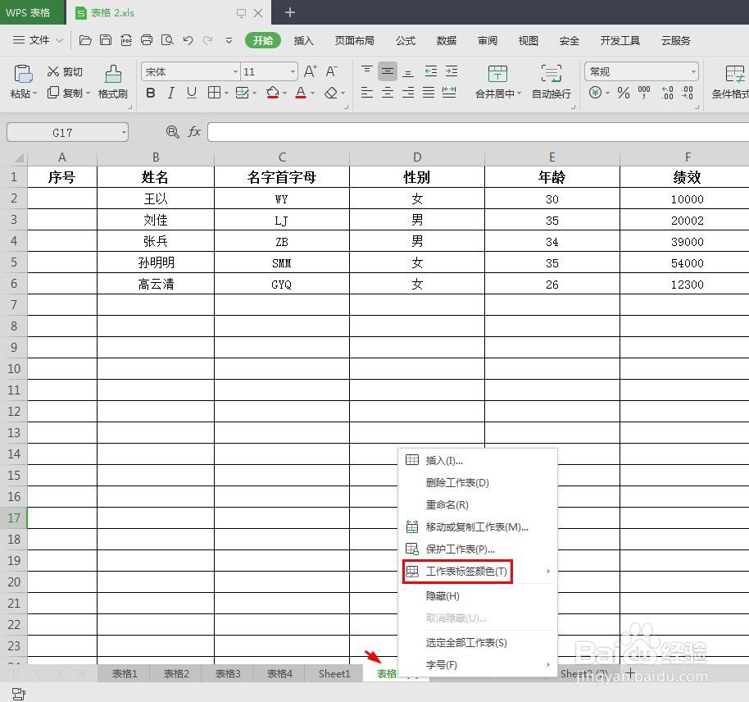
Task: Open the 页面布局 ribbon tab
Action: tap(355, 40)
